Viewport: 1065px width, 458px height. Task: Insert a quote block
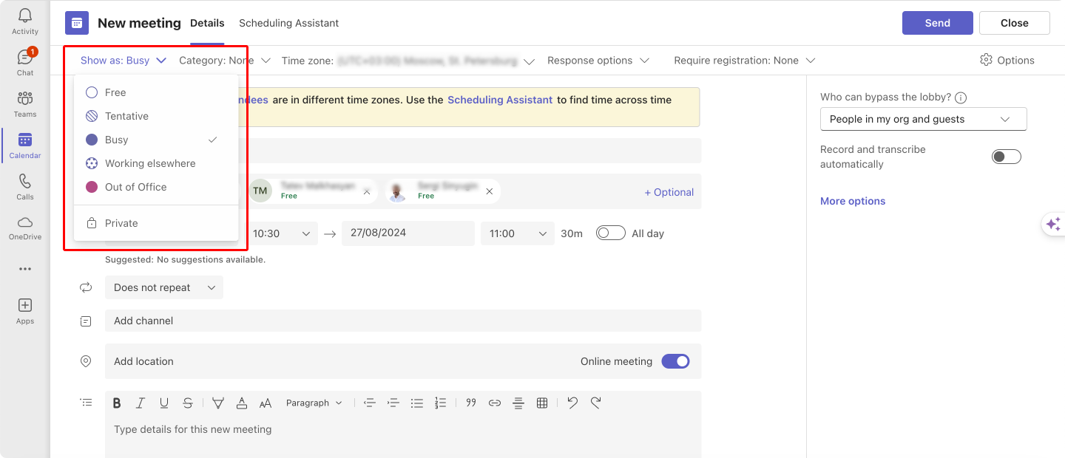[471, 403]
